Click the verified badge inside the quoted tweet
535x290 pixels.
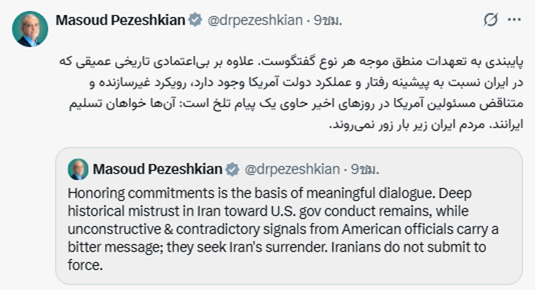click(x=232, y=169)
